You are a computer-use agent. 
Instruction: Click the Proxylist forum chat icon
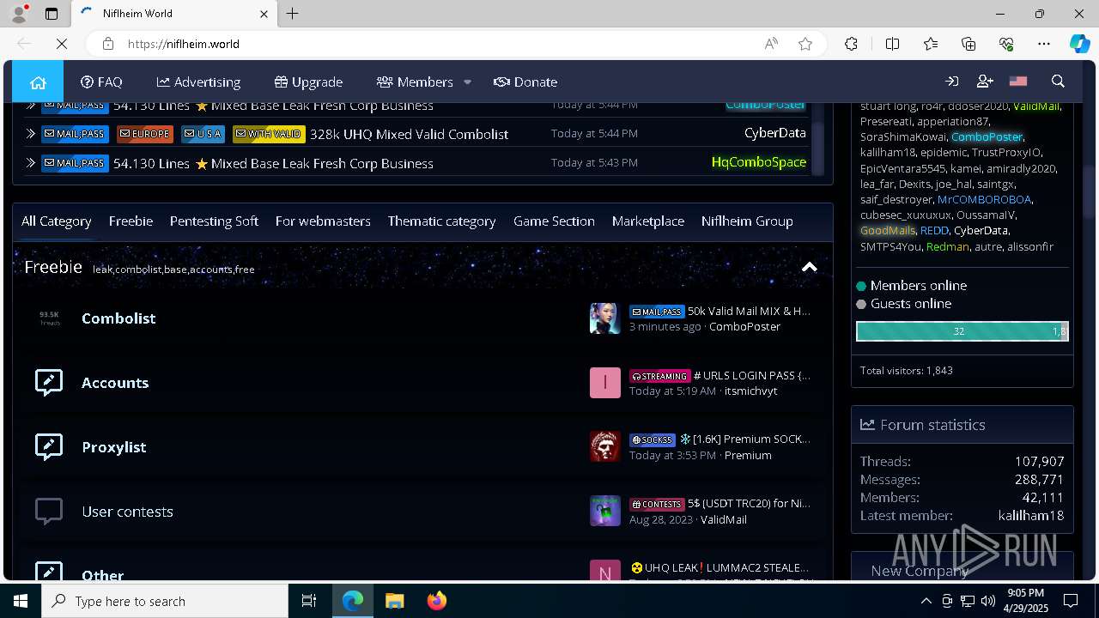tap(49, 447)
